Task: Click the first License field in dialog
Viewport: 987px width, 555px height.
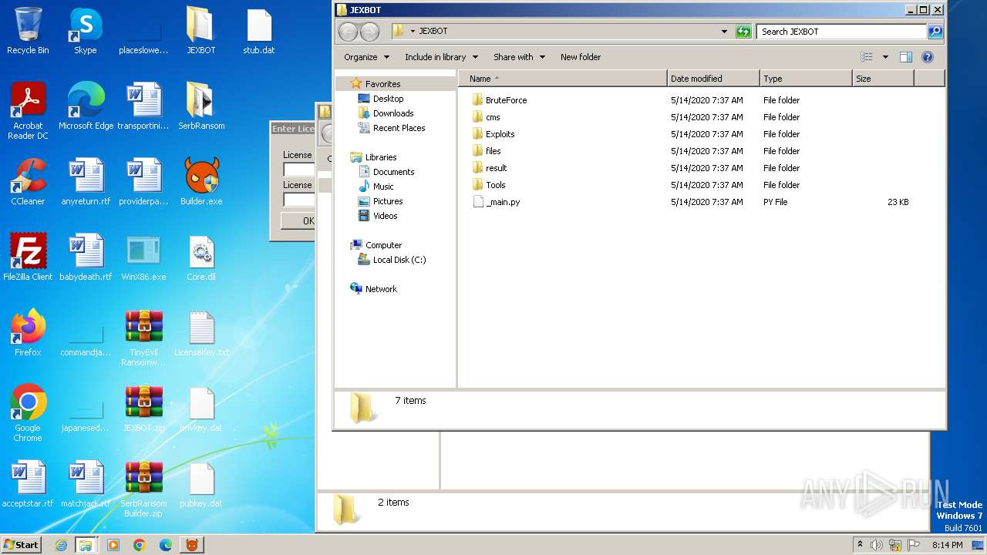Action: (x=299, y=170)
